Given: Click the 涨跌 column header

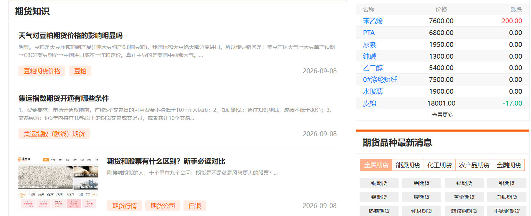Looking at the screenshot, I should (x=516, y=9).
